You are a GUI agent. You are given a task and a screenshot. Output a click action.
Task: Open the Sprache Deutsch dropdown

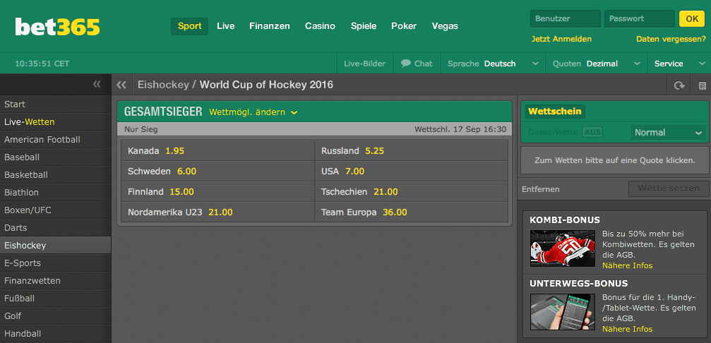coord(493,64)
